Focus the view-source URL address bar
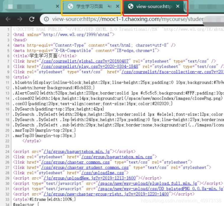The image size is (224, 206). (x=128, y=19)
